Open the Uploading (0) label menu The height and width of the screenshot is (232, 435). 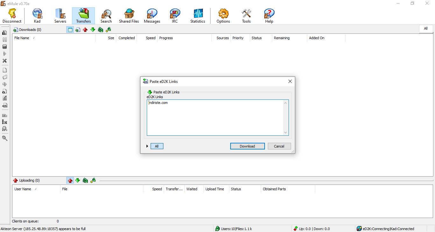click(26, 180)
